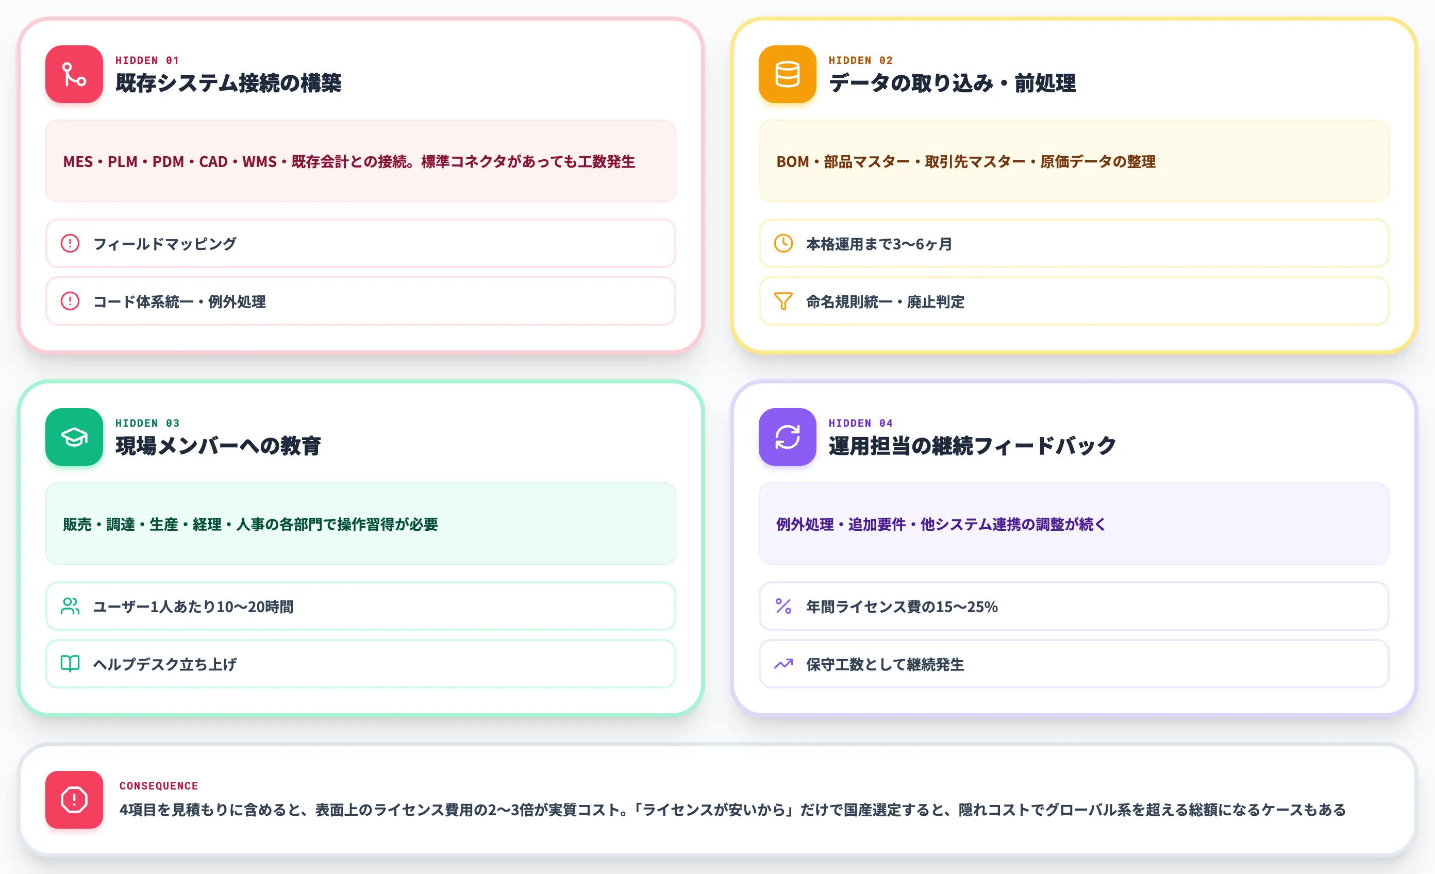Select the heading 現場メンバーへの教育
The height and width of the screenshot is (874, 1435).
pyautogui.click(x=218, y=446)
